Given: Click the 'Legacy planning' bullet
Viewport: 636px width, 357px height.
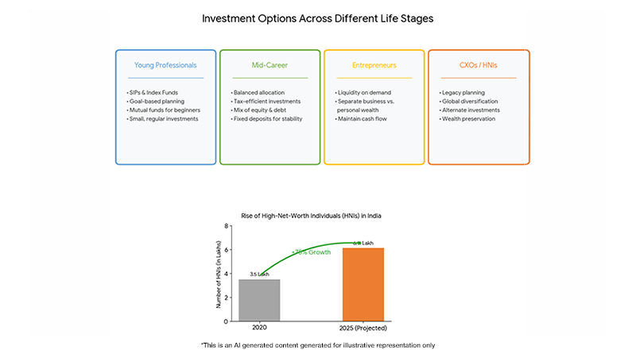Looking at the screenshot, I should click(464, 93).
